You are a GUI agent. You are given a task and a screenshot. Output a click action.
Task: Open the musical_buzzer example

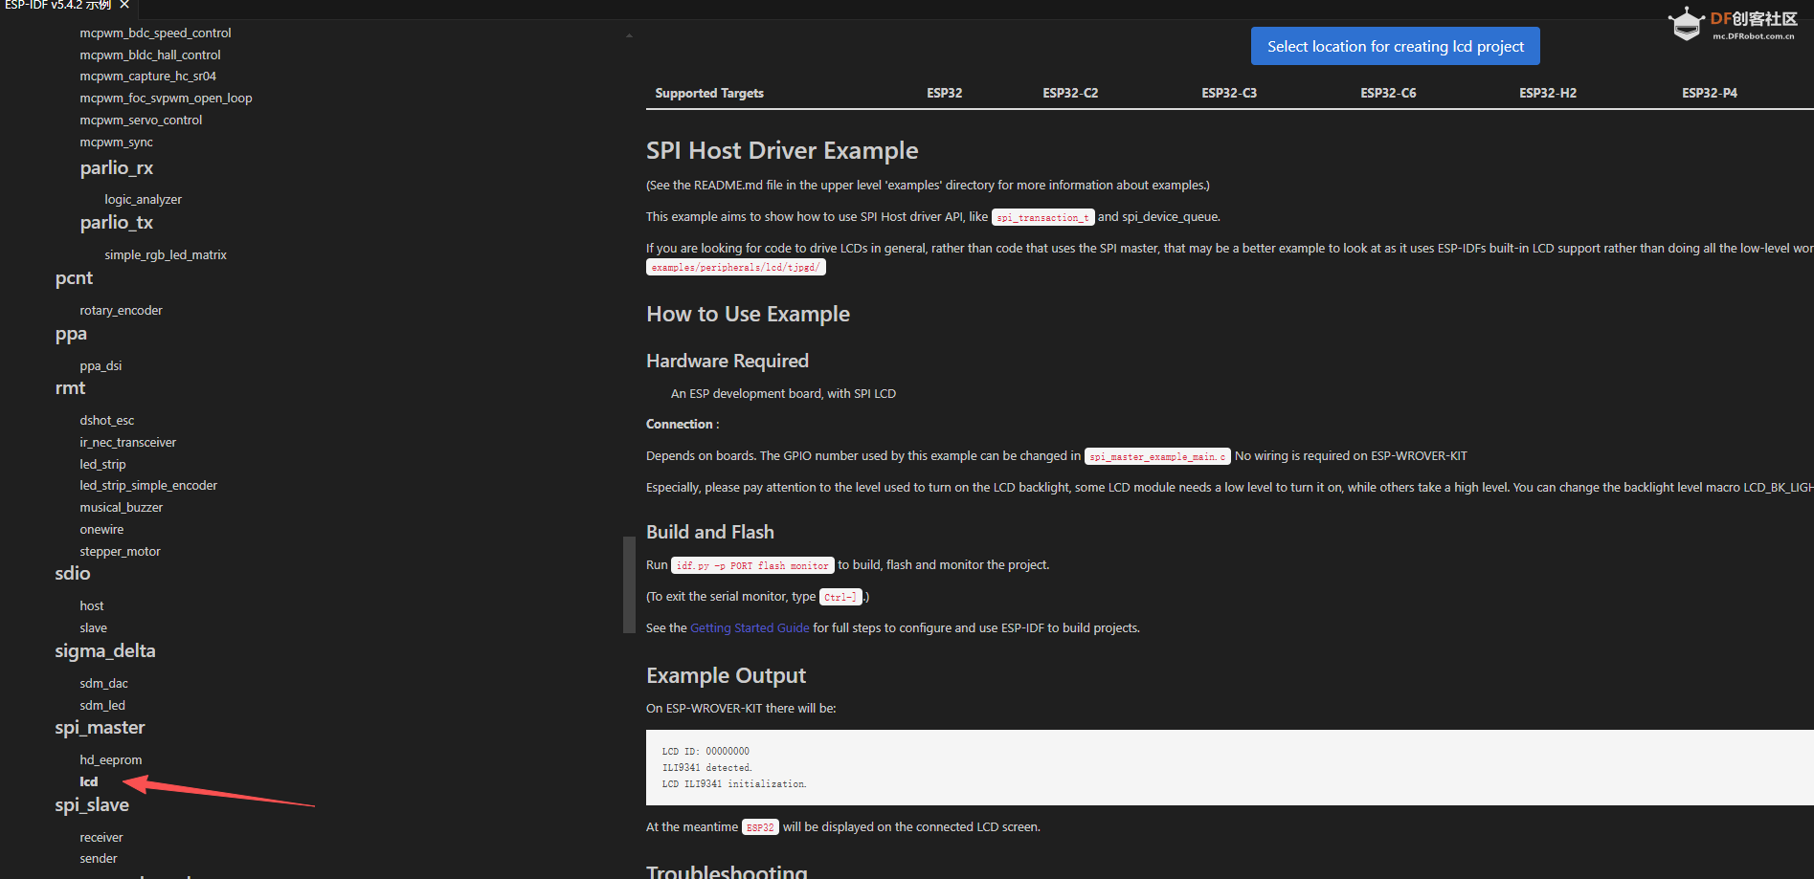121,508
